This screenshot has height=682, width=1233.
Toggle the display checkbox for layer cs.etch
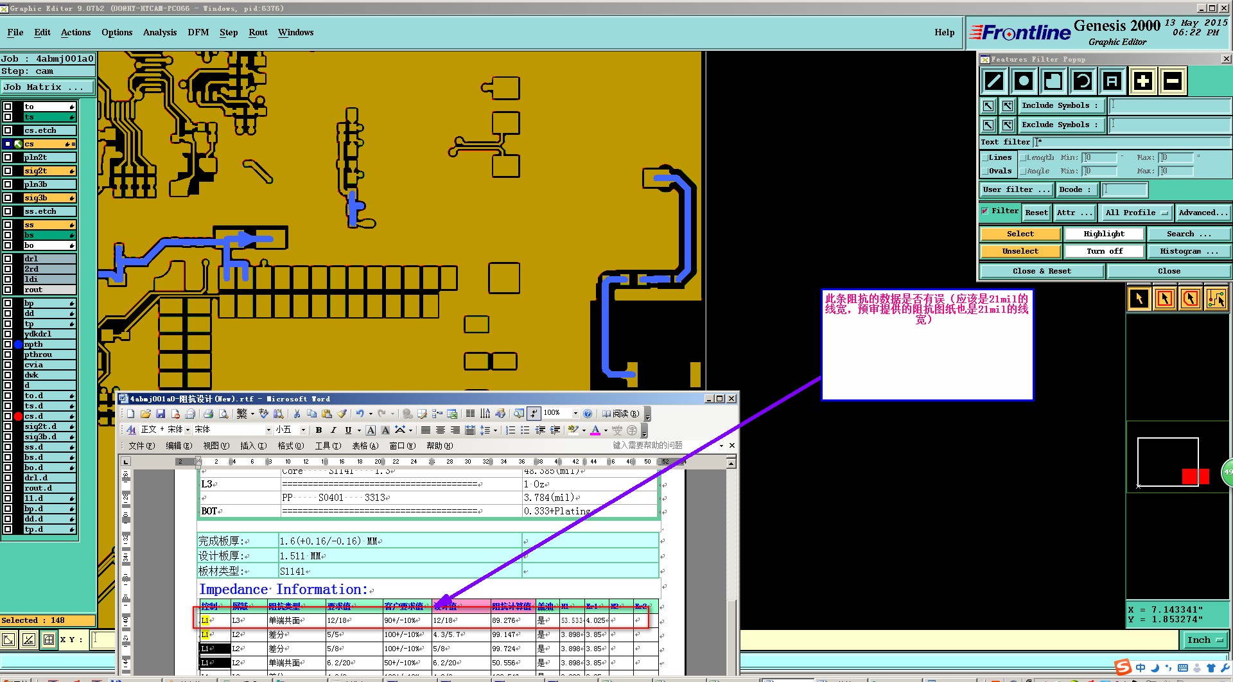pos(8,130)
